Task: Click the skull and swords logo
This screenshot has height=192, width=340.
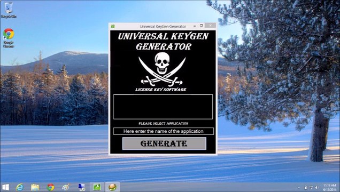Action: (162, 69)
